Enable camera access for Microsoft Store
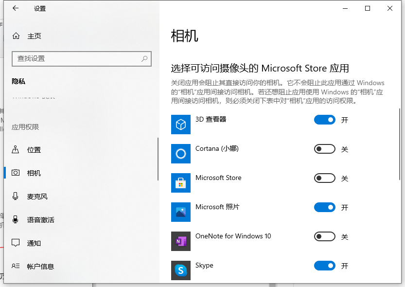The width and height of the screenshot is (405, 287). [325, 179]
